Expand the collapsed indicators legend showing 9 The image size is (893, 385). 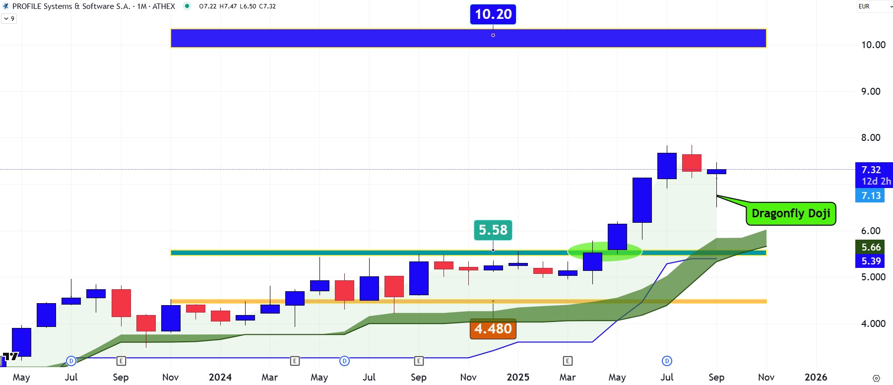point(9,18)
